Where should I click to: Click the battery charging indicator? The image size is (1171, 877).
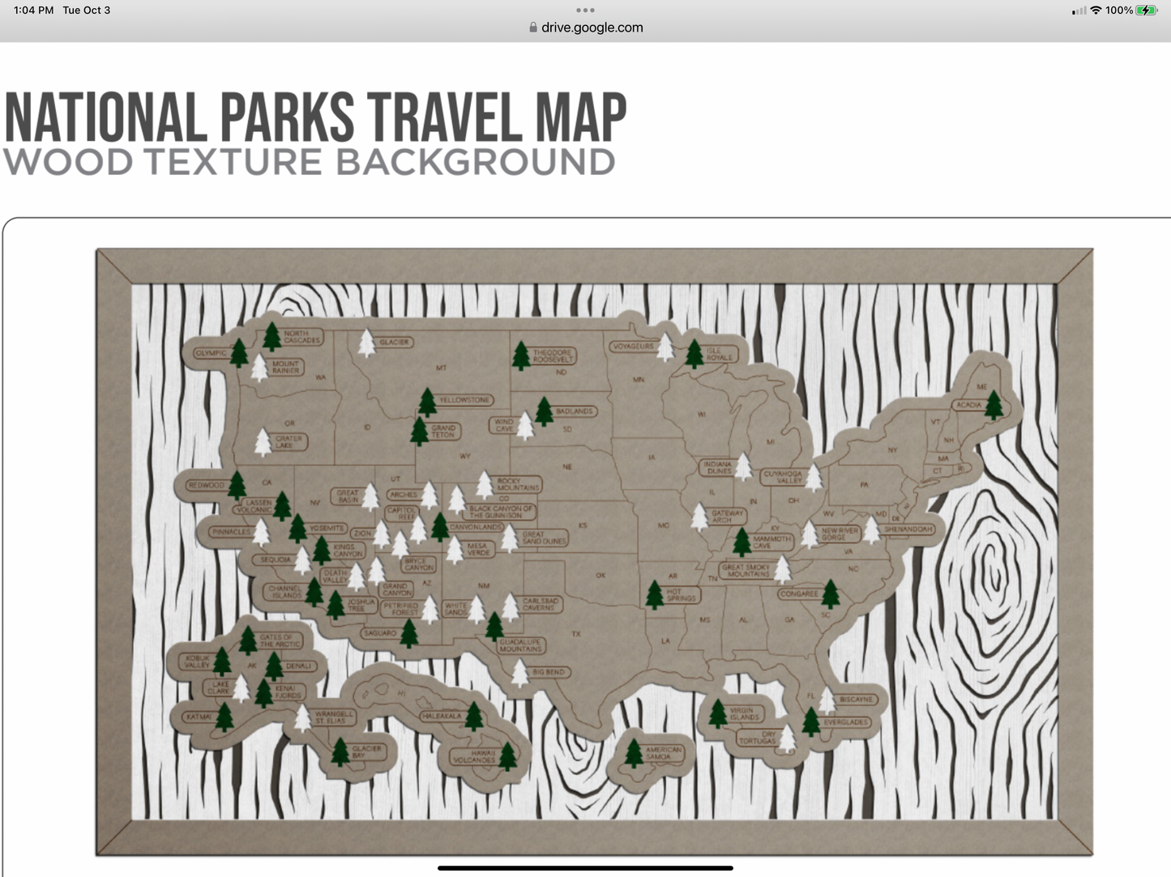pos(1145,11)
